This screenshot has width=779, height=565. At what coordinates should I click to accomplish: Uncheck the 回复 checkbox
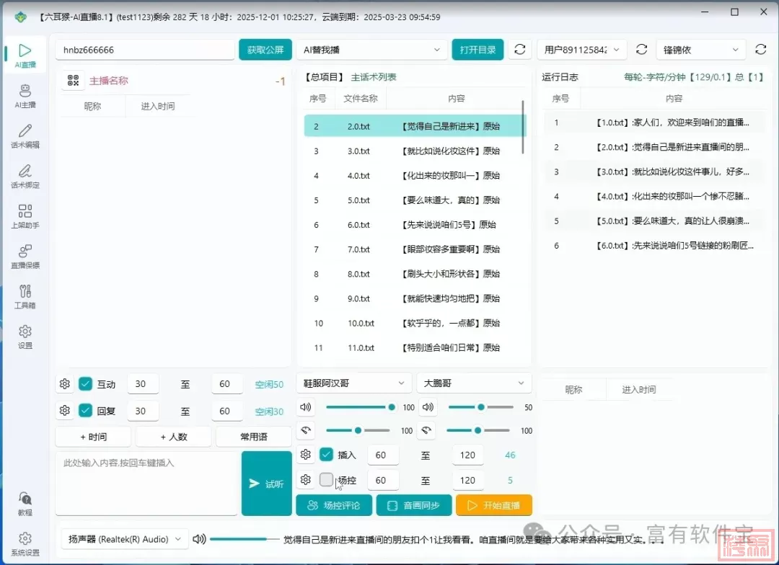[86, 411]
